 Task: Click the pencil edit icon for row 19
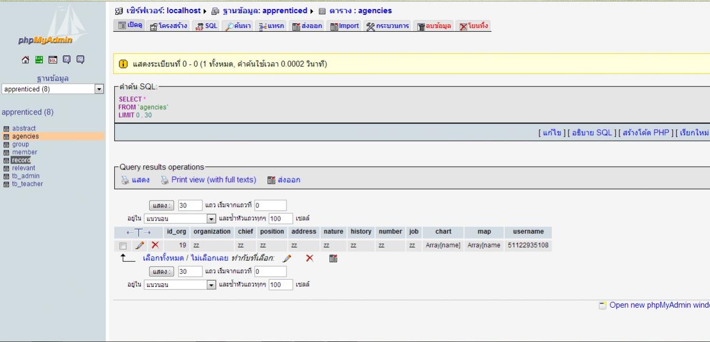(140, 245)
